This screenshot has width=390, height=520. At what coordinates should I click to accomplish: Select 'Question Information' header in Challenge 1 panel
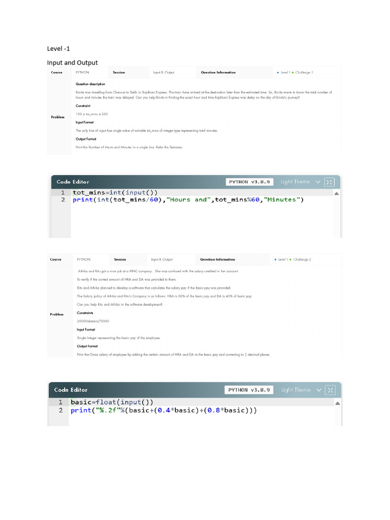point(218,72)
